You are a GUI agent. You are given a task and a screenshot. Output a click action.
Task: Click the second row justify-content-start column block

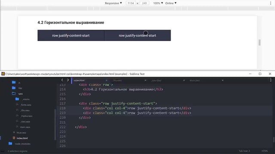[x=137, y=36]
